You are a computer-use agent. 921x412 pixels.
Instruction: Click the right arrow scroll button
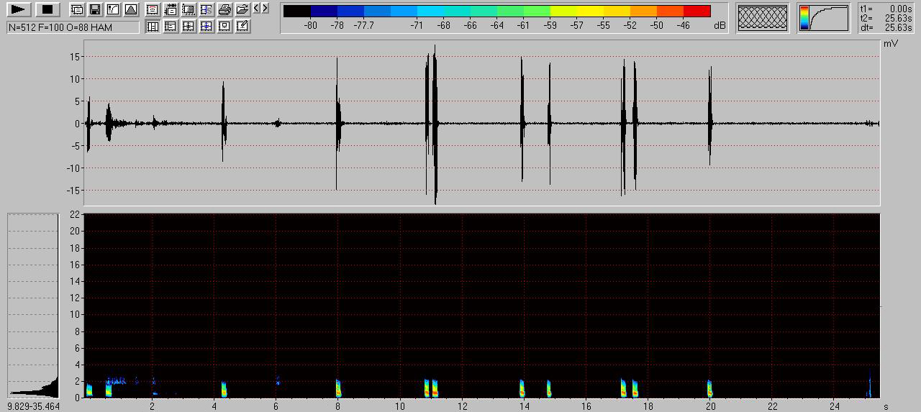(266, 9)
